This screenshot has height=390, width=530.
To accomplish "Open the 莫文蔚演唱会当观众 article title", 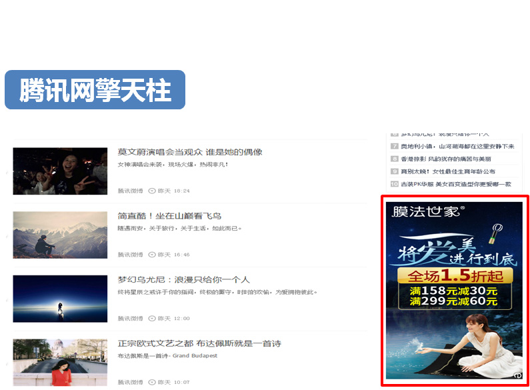I will coord(190,152).
